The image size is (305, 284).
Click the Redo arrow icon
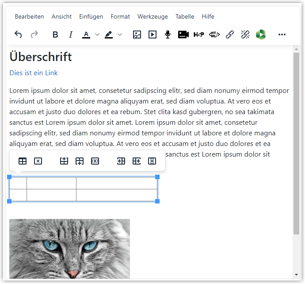coord(34,35)
